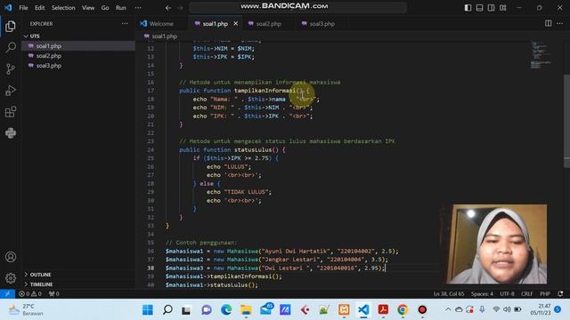Open the Run and Debug view
570x320 pixels.
(x=11, y=91)
